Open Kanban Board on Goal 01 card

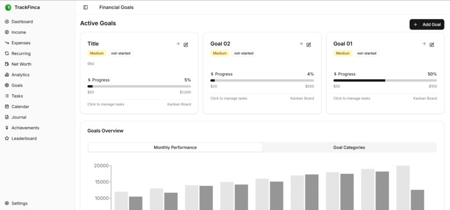(425, 98)
